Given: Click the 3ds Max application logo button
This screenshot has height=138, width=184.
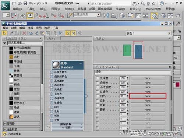Looking at the screenshot, I should [5, 5].
